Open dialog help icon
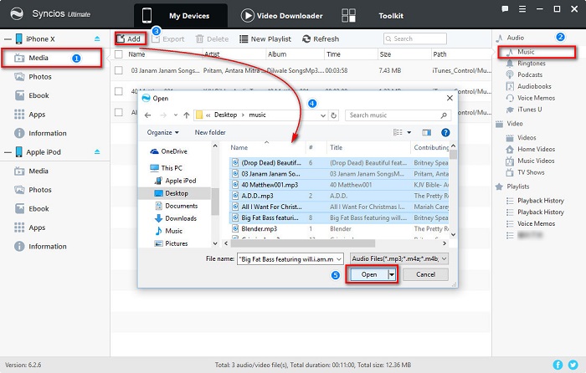 445,132
